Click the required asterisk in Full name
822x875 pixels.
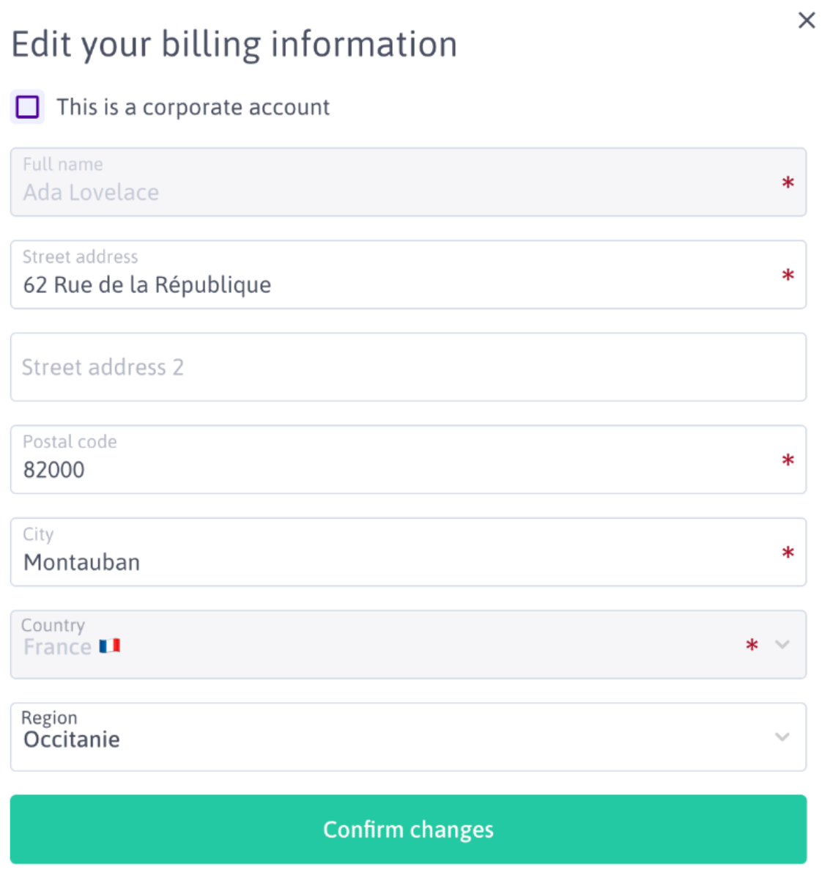(788, 182)
